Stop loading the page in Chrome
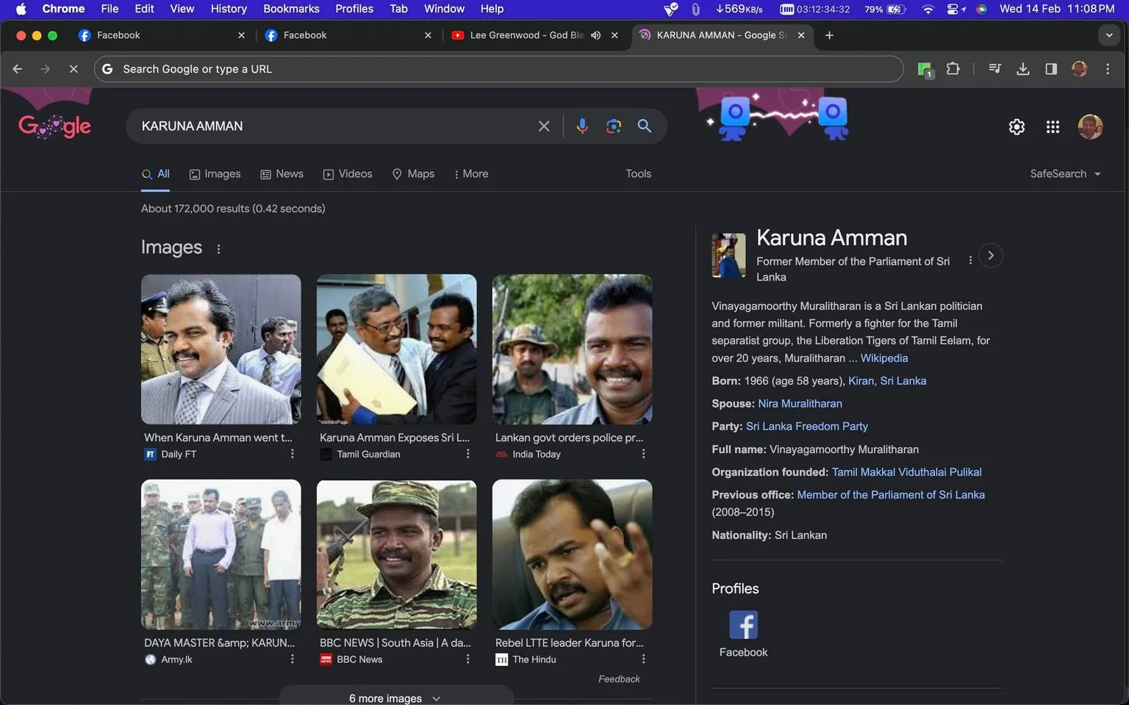1129x705 pixels. click(74, 69)
